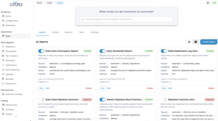Click the Catalogs icon under Iceberg
This screenshot has height=121, width=218.
pyautogui.click(x=3, y=110)
